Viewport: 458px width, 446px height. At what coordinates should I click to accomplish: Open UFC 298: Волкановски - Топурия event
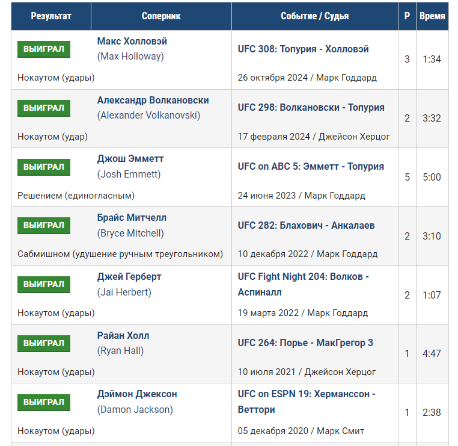tap(311, 108)
